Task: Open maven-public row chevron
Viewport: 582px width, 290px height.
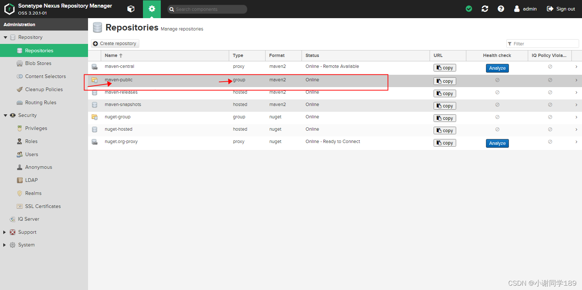Action: click(577, 80)
